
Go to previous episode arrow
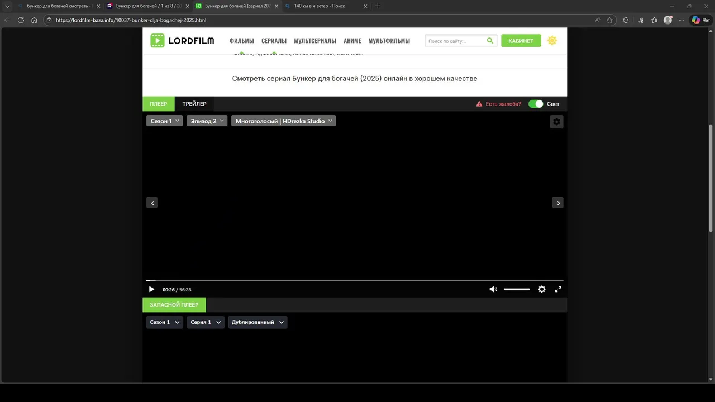152,203
